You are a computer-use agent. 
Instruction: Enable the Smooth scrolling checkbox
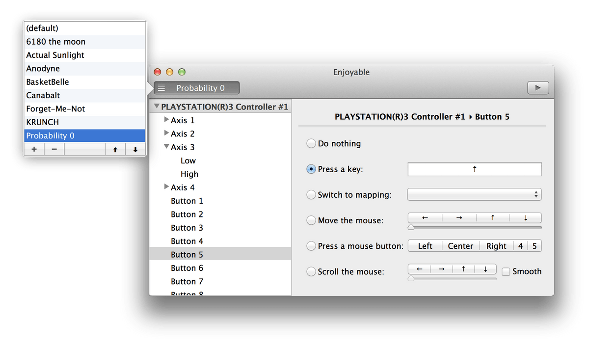(506, 271)
